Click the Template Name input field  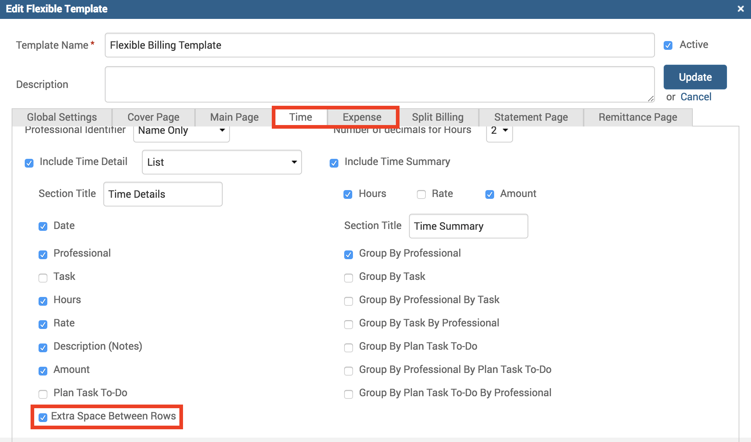pos(380,45)
